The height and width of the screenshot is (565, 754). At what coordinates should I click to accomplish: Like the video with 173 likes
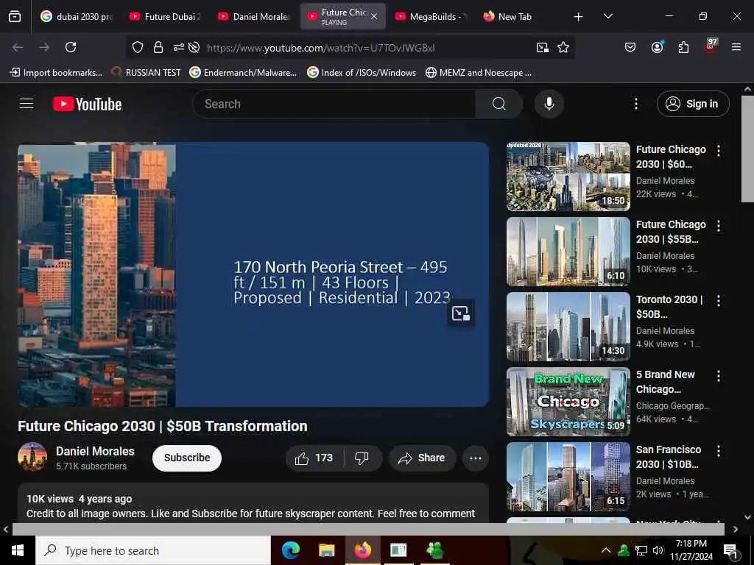pos(314,458)
